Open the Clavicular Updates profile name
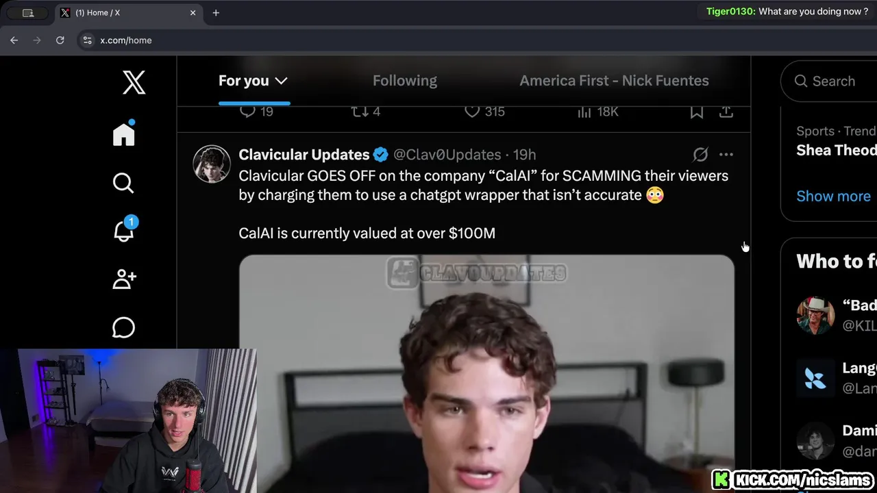 tap(304, 155)
